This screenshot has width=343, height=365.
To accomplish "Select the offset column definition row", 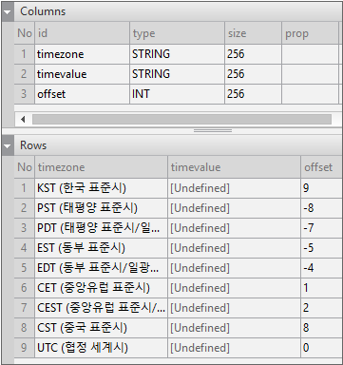I will click(177, 94).
